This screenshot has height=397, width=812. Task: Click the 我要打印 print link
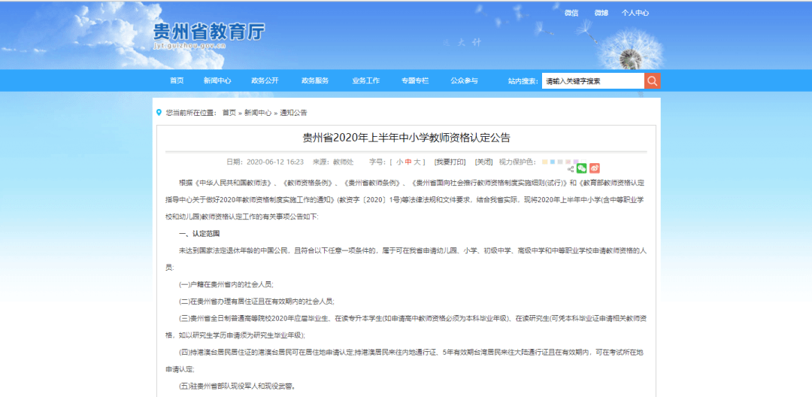(450, 162)
